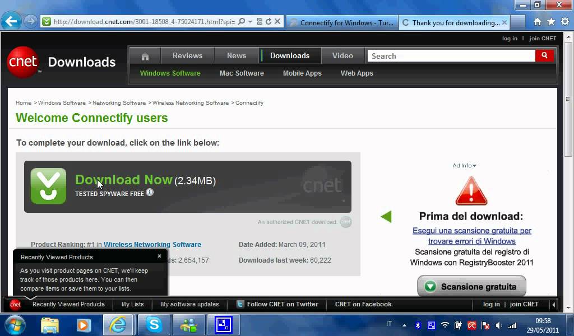Select Web Apps sub-navigation link
This screenshot has height=336, width=574.
357,73
